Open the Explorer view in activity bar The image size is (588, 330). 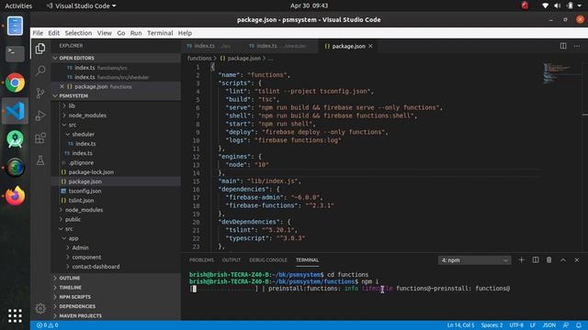coord(40,49)
